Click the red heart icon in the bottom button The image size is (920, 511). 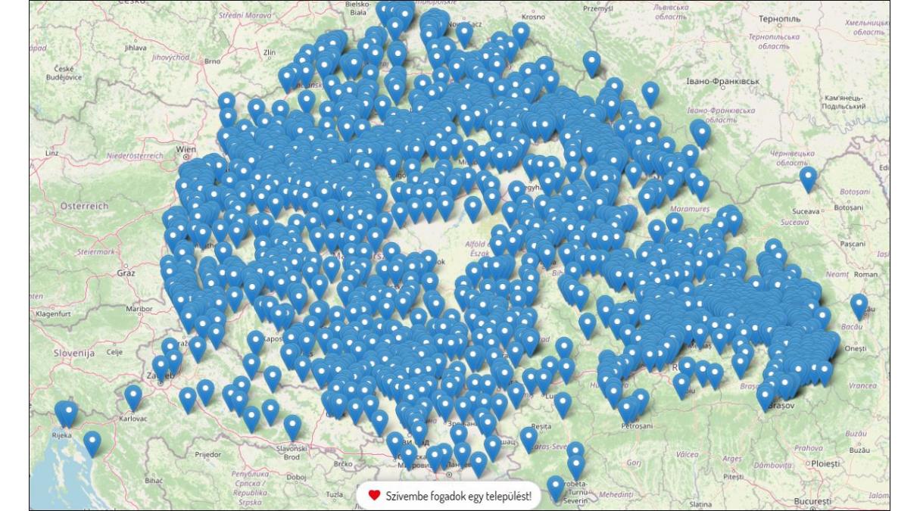click(374, 496)
